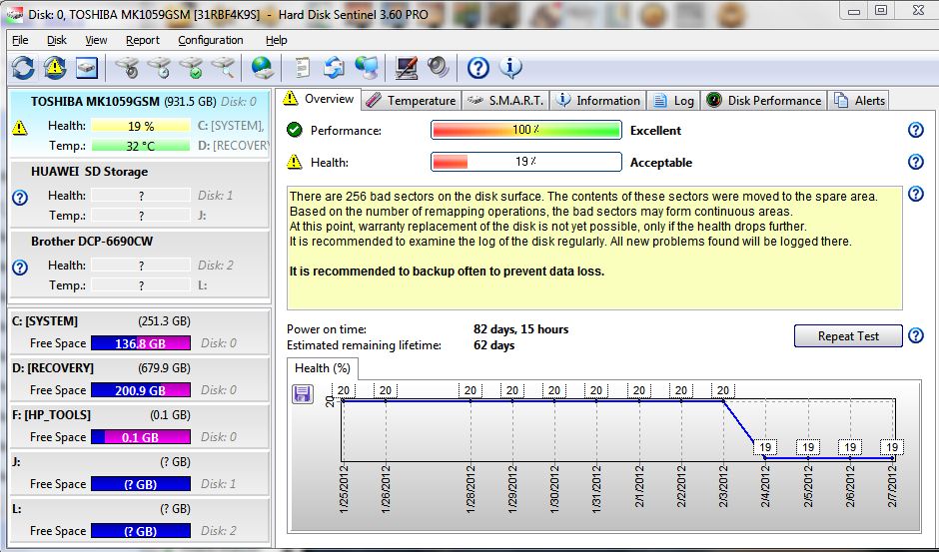Image resolution: width=939 pixels, height=552 pixels.
Task: Select the TOSHIBA MK1059GSM disk entry
Action: (140, 124)
